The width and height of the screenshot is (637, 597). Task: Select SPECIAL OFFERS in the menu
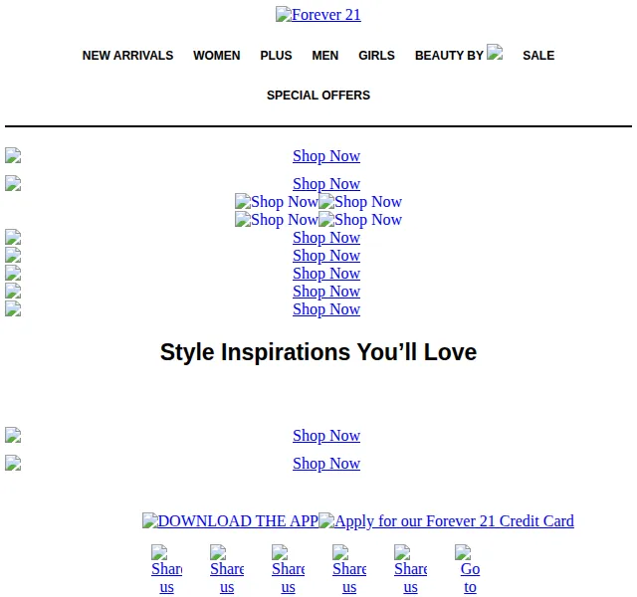pyautogui.click(x=318, y=96)
